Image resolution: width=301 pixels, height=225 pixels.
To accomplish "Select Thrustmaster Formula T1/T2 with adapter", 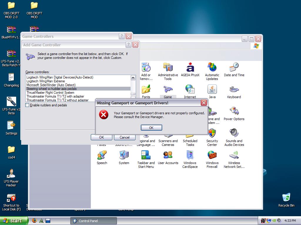I will pos(78,96).
